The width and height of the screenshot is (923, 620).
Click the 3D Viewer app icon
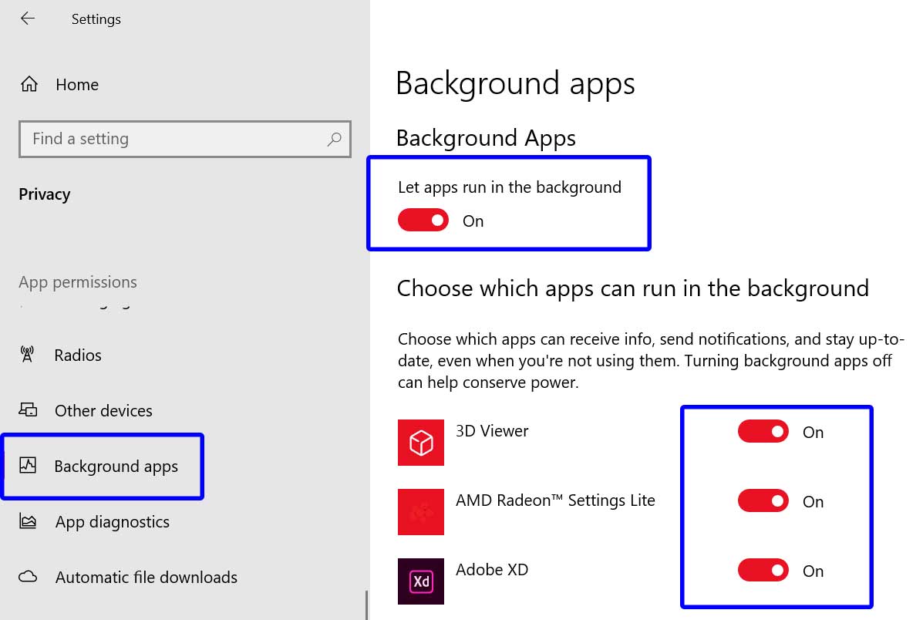coord(420,442)
